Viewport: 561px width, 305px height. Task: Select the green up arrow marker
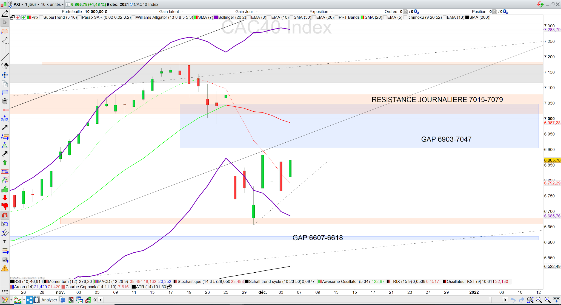5,163
